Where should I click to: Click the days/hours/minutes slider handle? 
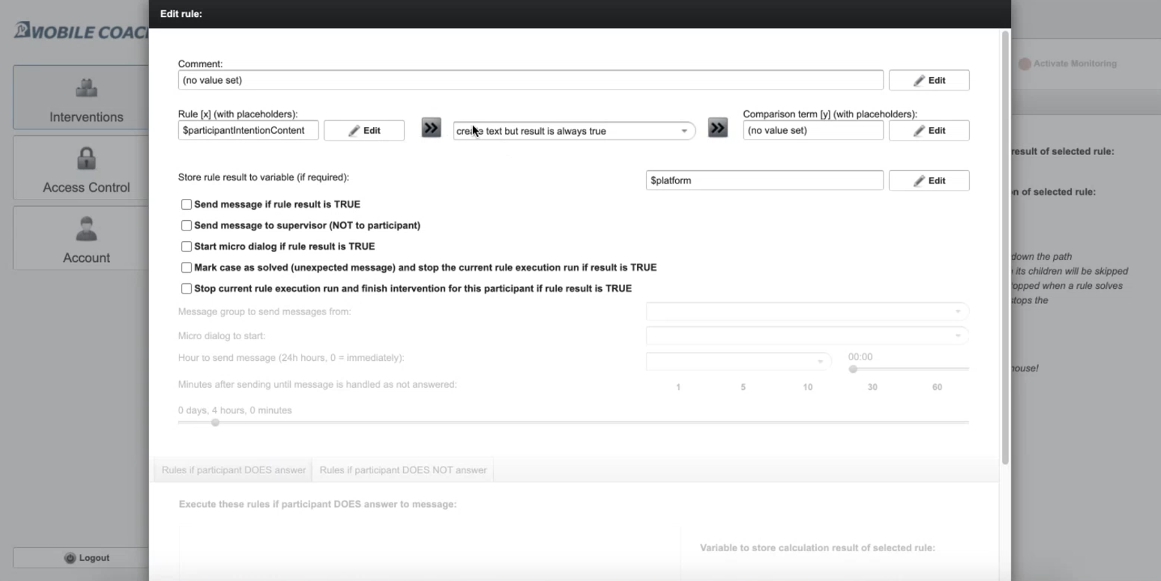click(x=215, y=423)
